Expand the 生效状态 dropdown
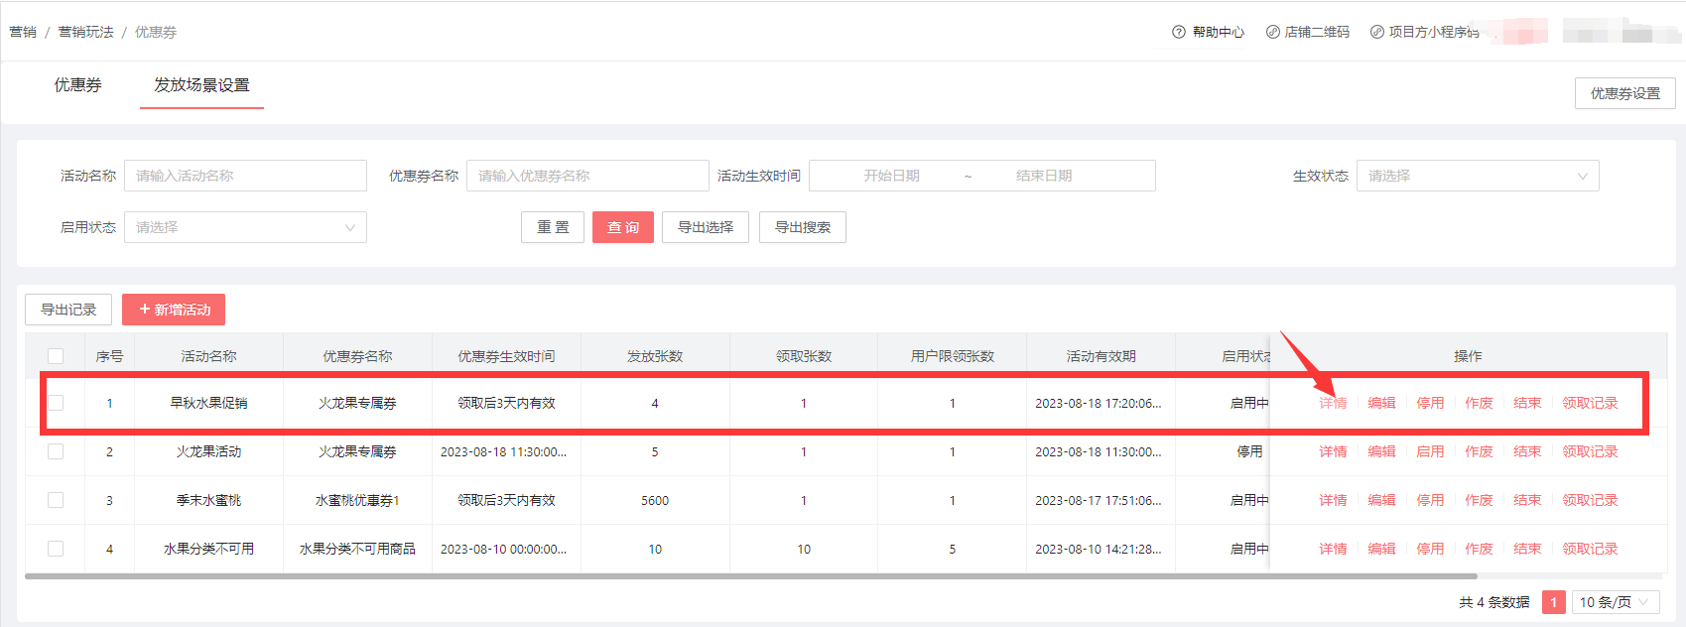 1477,176
